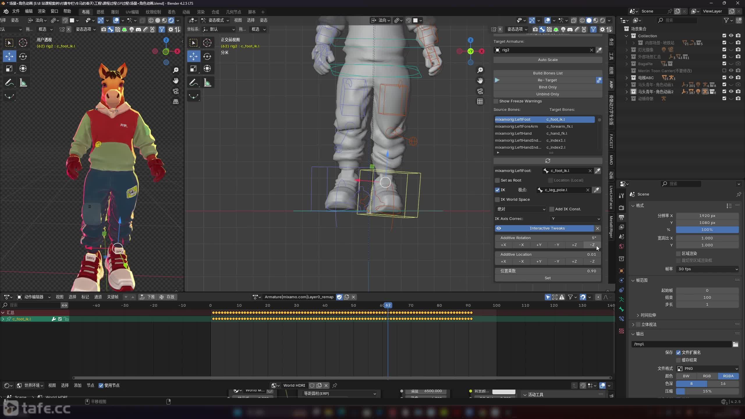Enable Show Freeze Warnings checkbox
This screenshot has height=419, width=745.
496,101
